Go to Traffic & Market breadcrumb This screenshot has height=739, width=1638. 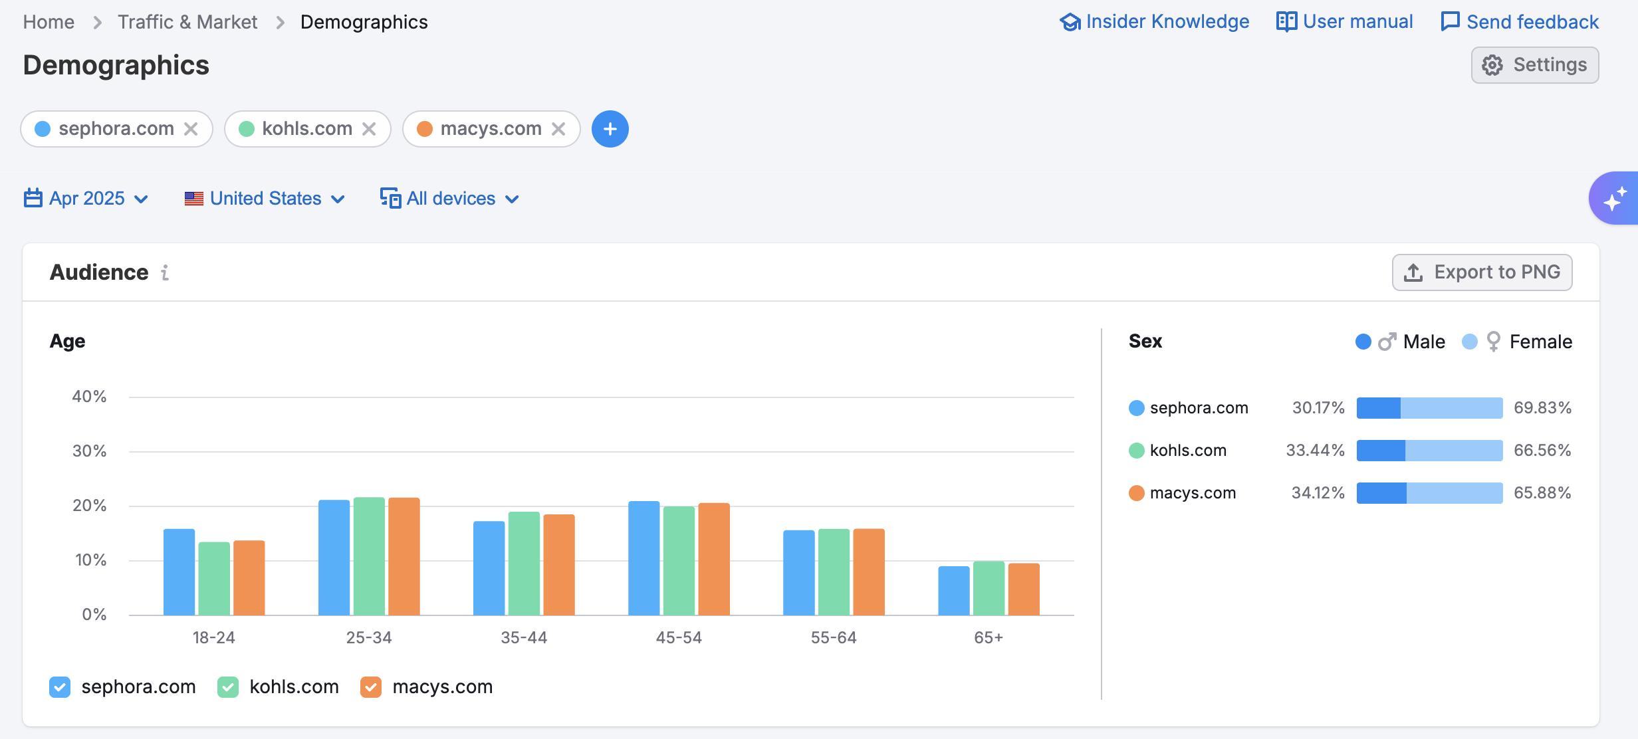click(x=187, y=22)
